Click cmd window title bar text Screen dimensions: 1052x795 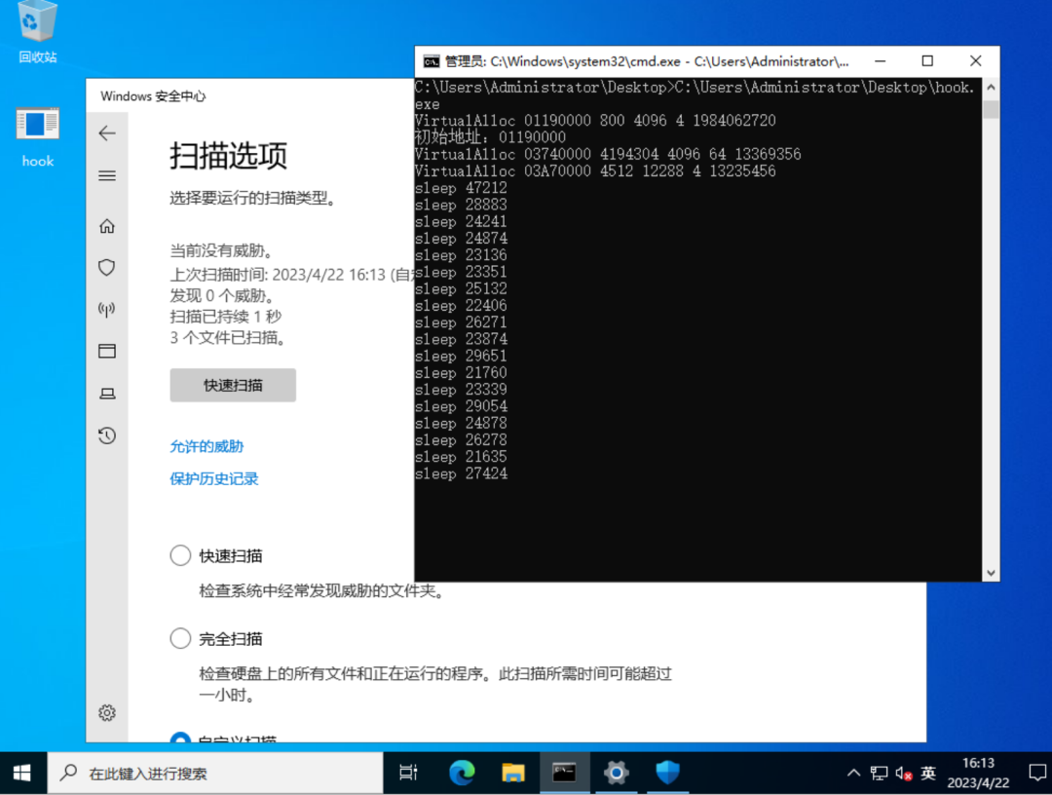click(647, 61)
